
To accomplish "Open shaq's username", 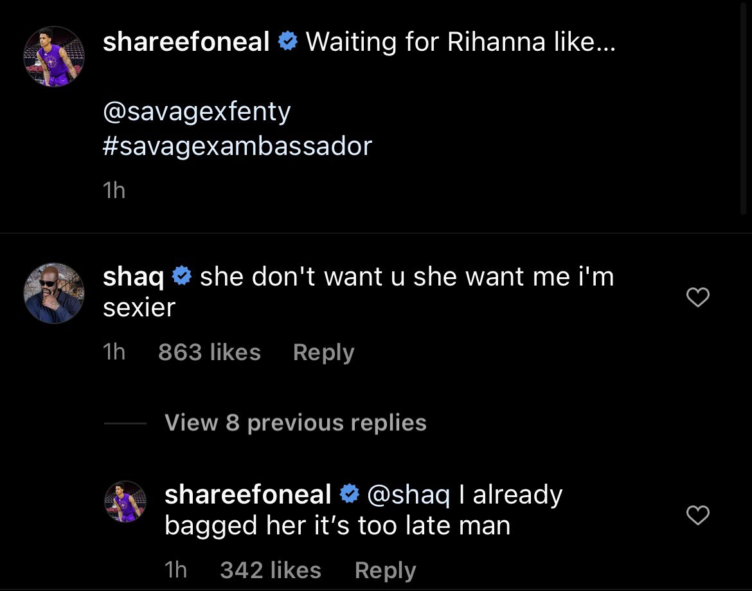I will [x=134, y=277].
